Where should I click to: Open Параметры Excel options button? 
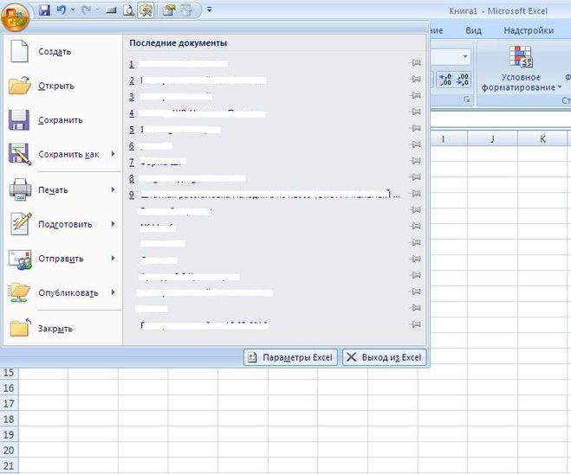(x=290, y=357)
